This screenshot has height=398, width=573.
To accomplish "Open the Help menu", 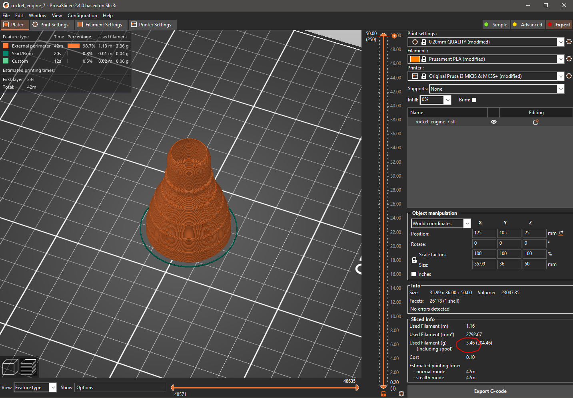I will 108,16.
